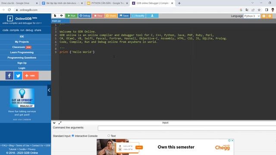Open a new browser tab with plus
The image size is (276, 155).
point(179,3)
